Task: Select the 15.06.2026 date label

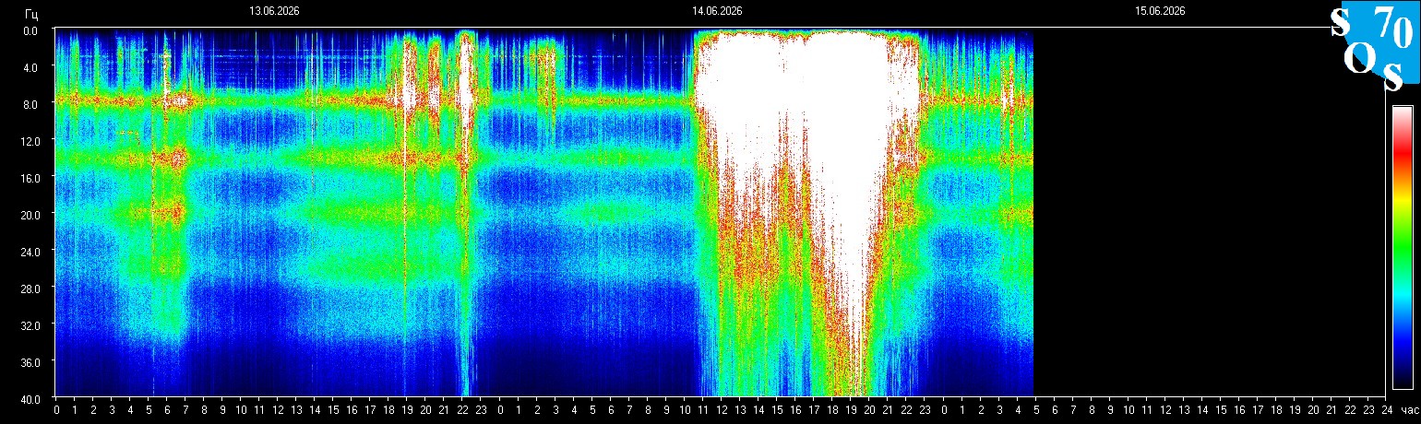Action: pos(1160,11)
